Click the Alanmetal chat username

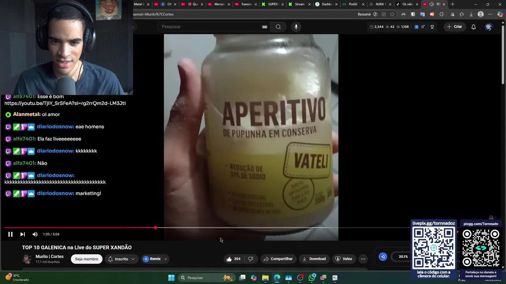pyautogui.click(x=26, y=114)
